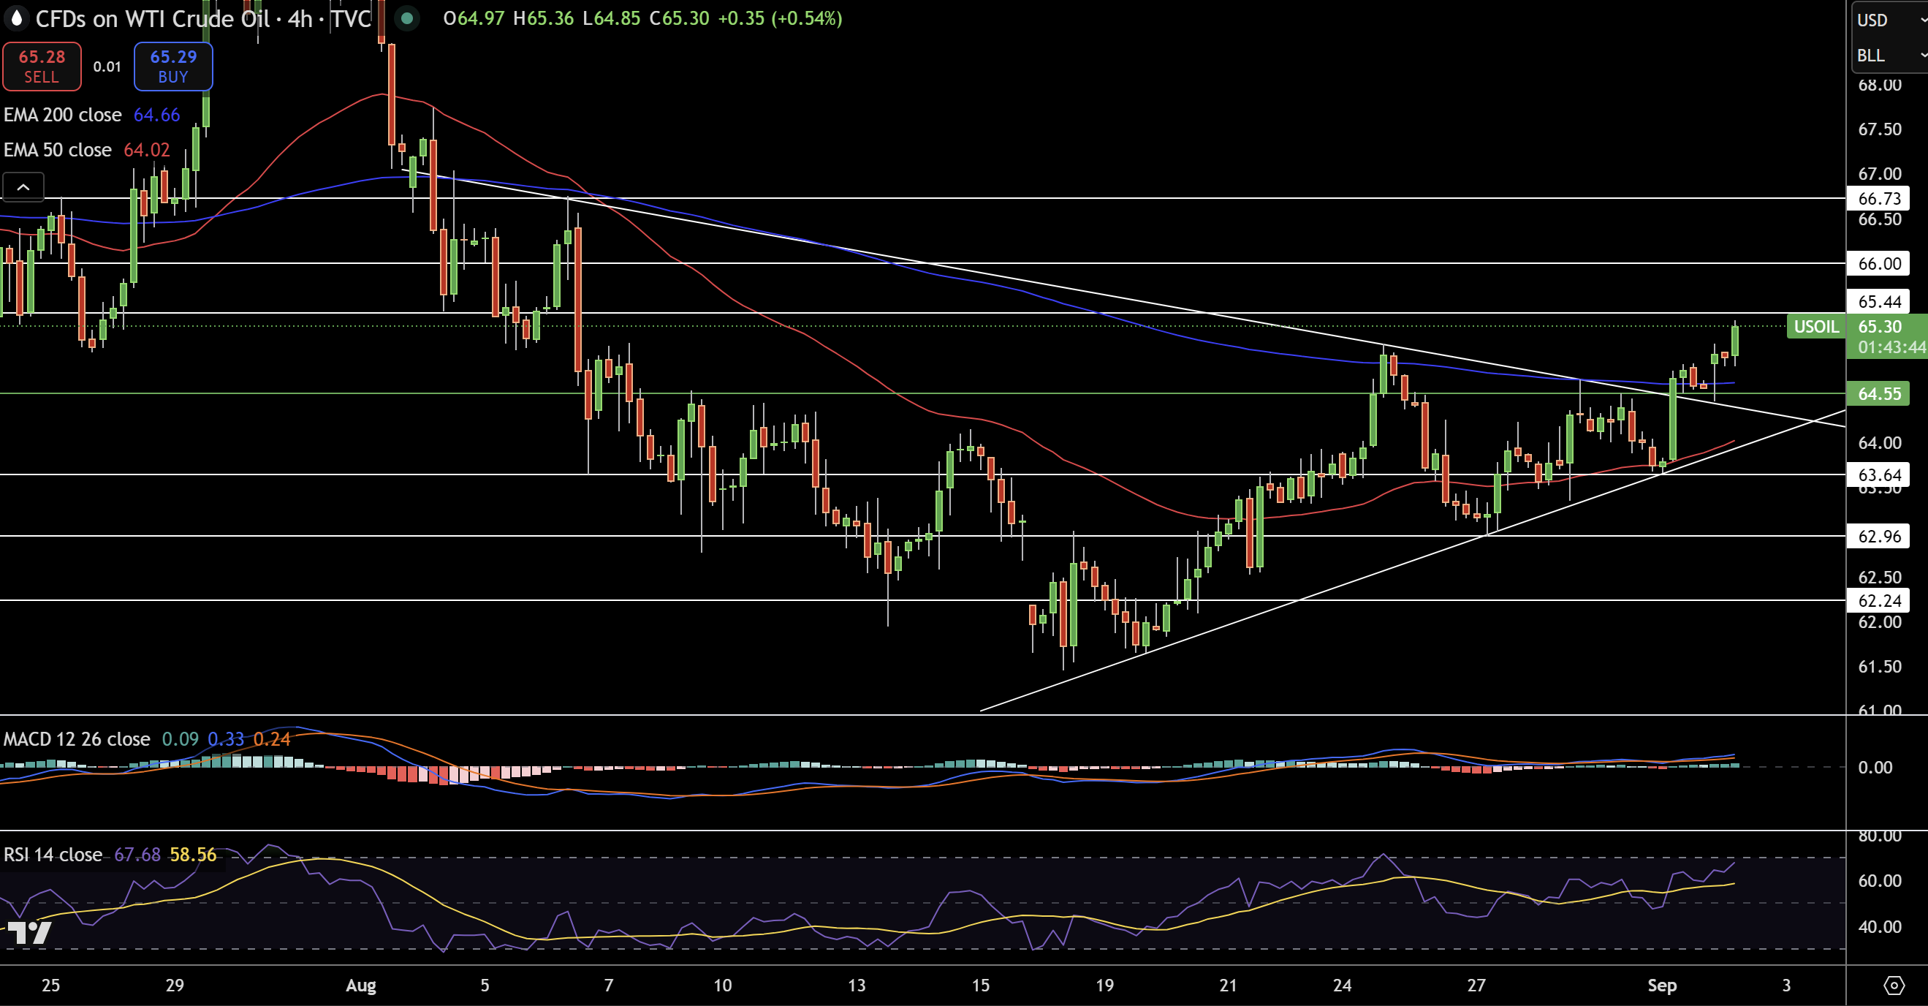Select RSI 14 close indicator label
The height and width of the screenshot is (1006, 1928).
pos(53,854)
